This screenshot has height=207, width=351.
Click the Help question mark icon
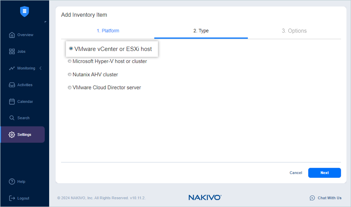(12, 182)
